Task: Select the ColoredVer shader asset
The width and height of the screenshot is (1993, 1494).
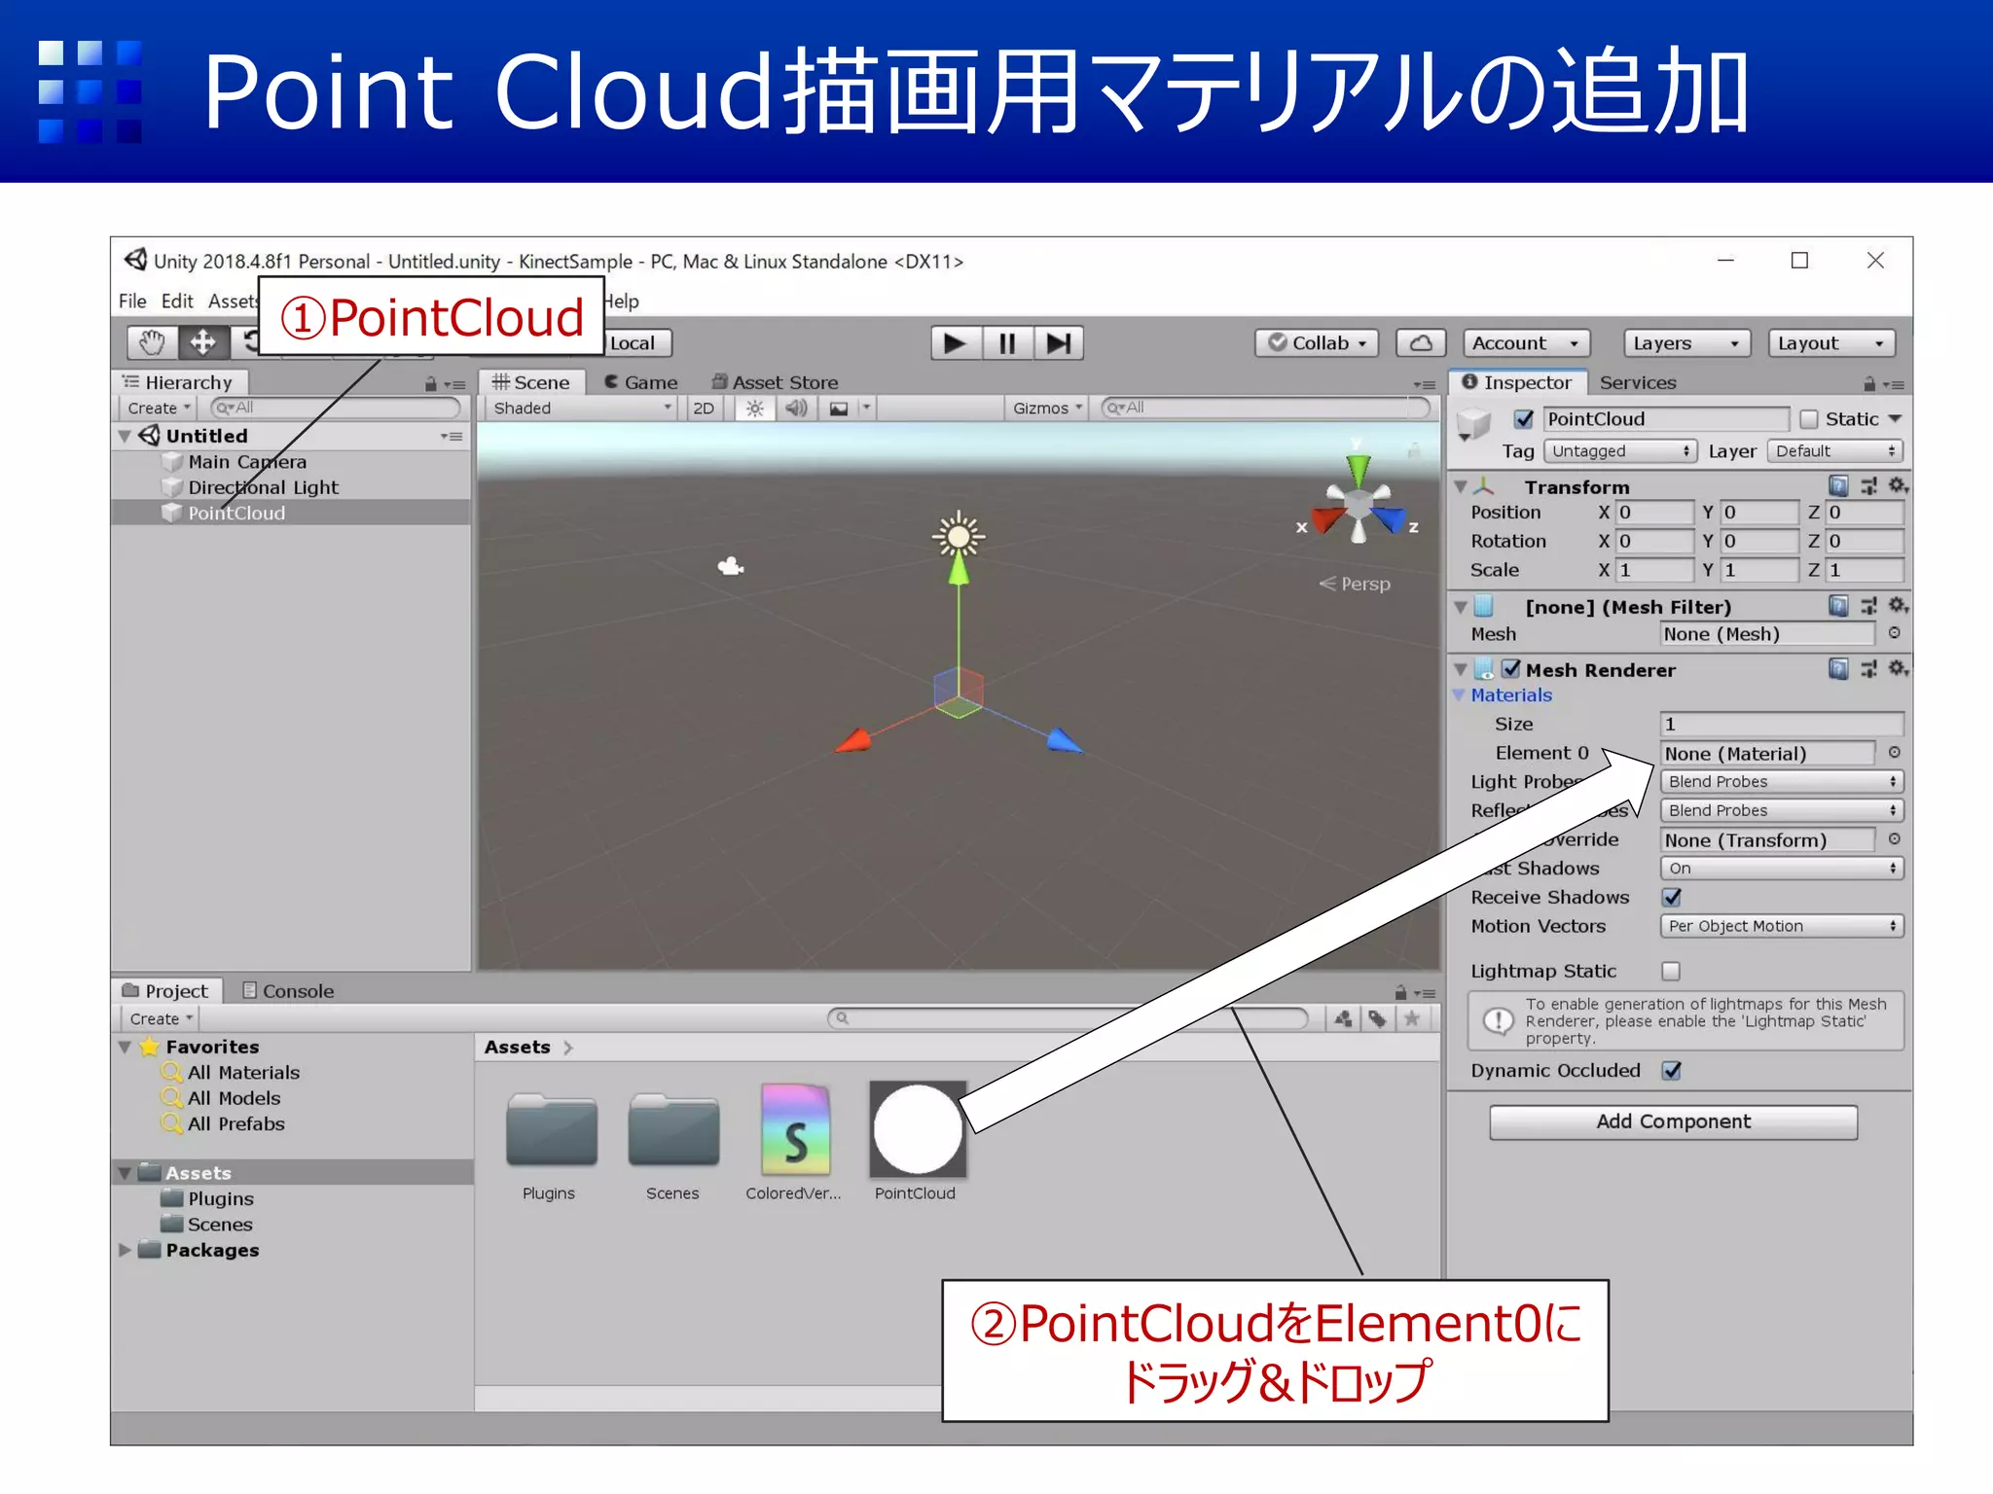Action: (x=795, y=1143)
